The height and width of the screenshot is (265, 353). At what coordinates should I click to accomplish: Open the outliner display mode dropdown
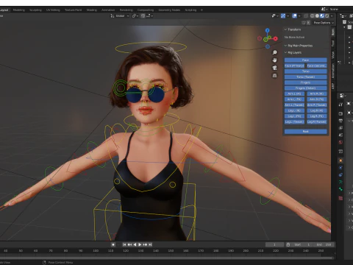[343, 16]
